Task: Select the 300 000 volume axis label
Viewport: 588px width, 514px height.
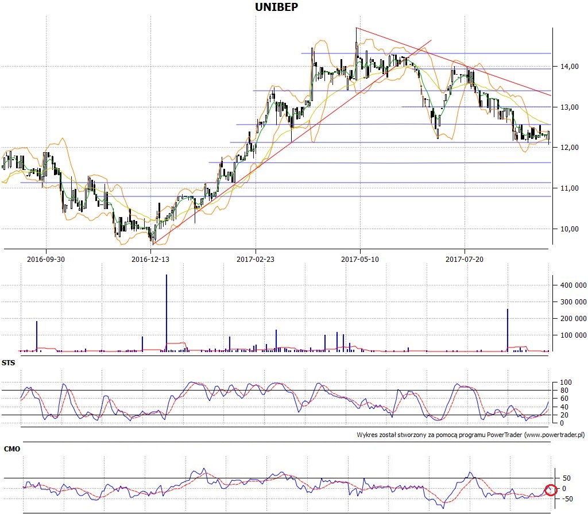Action: [x=574, y=302]
